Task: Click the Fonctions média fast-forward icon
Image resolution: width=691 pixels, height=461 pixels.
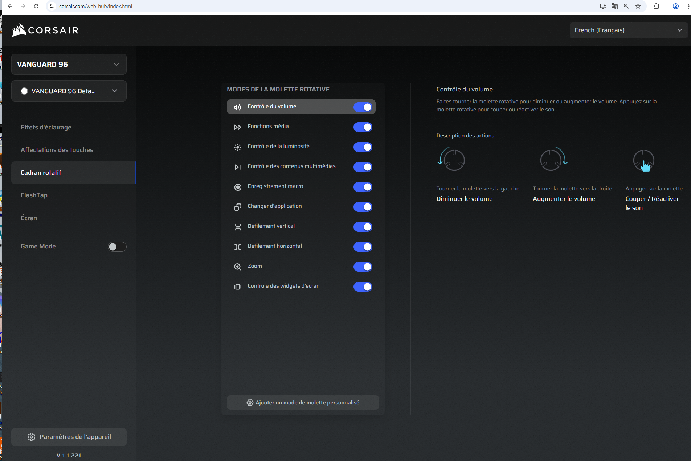Action: pyautogui.click(x=237, y=127)
